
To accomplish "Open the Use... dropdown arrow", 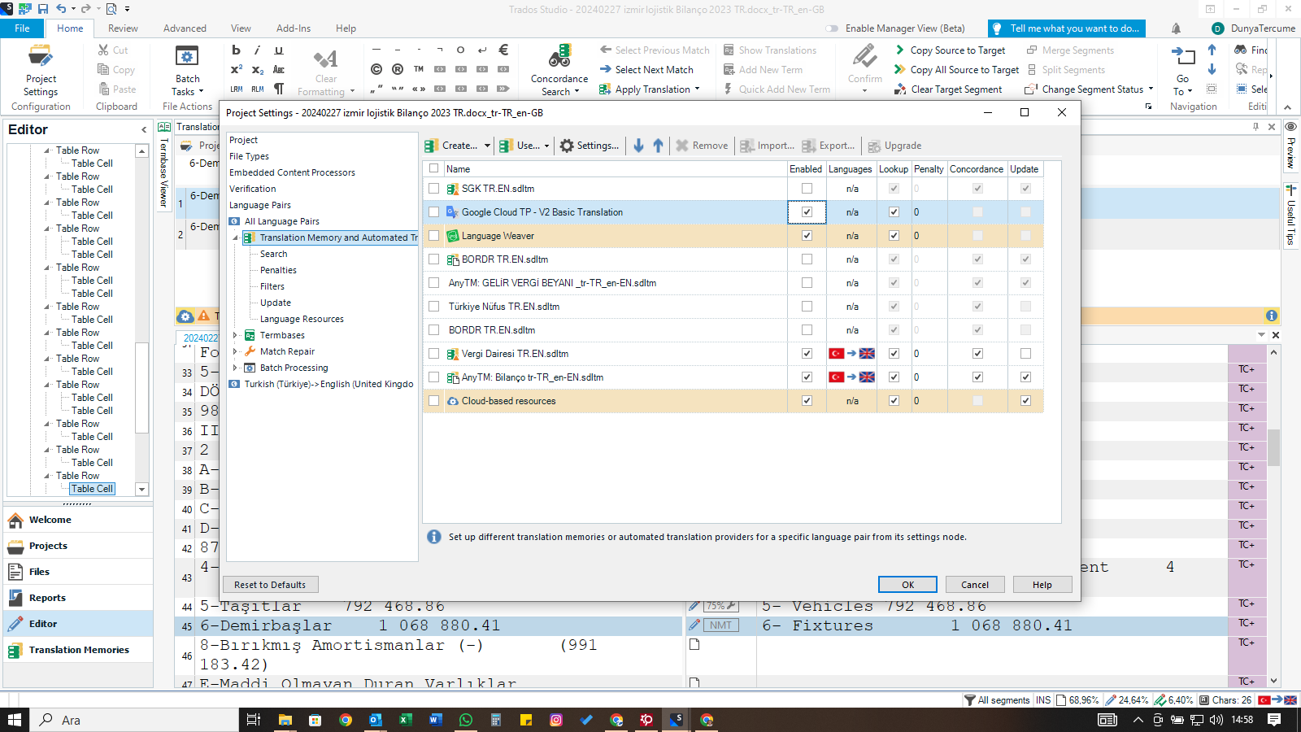I will click(x=546, y=146).
